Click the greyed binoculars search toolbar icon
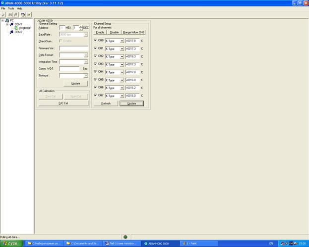This screenshot has width=309, height=247. tap(10, 14)
